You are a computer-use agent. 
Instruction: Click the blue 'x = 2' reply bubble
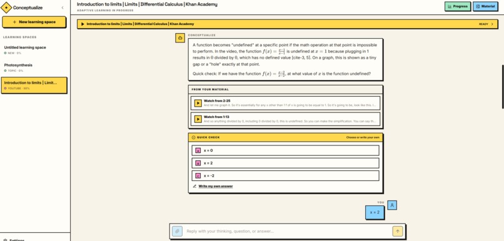tap(375, 212)
